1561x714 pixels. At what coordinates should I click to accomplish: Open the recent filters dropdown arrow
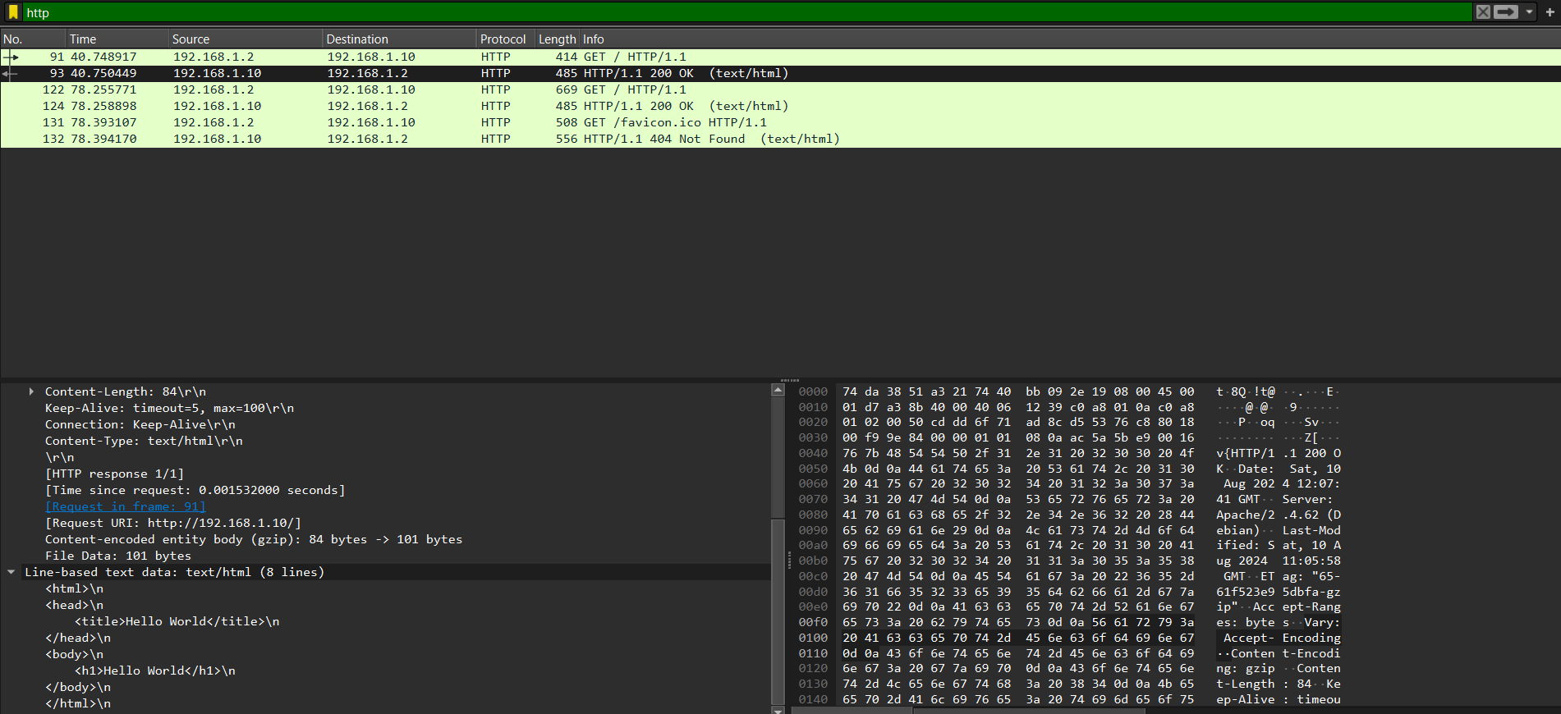coord(1529,12)
